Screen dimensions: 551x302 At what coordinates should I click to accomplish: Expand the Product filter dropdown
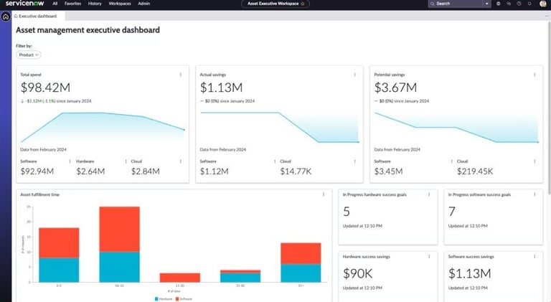click(x=29, y=55)
